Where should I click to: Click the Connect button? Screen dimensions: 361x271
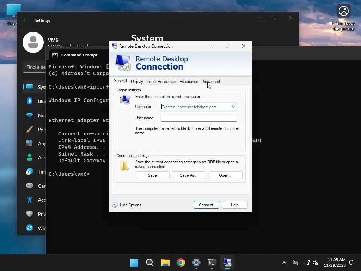(x=206, y=205)
